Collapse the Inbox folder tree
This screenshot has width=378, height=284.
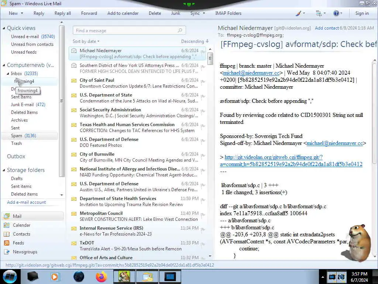[x=8, y=74]
